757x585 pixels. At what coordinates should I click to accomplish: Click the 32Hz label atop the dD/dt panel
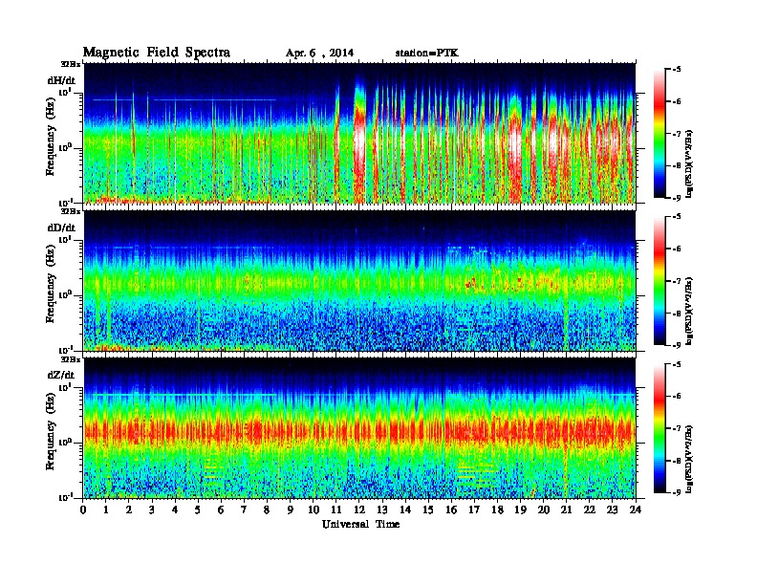click(71, 211)
